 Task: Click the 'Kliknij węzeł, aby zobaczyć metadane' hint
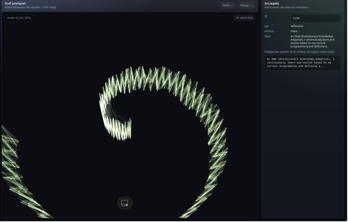286,7
